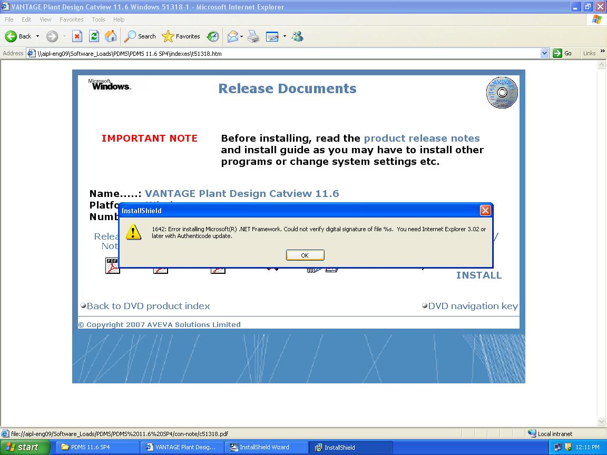Click the AVEVA DVD disc icon
This screenshot has height=455, width=607.
click(x=502, y=93)
